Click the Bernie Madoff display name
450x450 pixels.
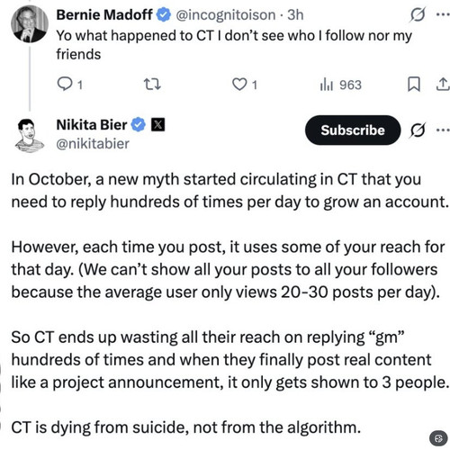pos(104,14)
